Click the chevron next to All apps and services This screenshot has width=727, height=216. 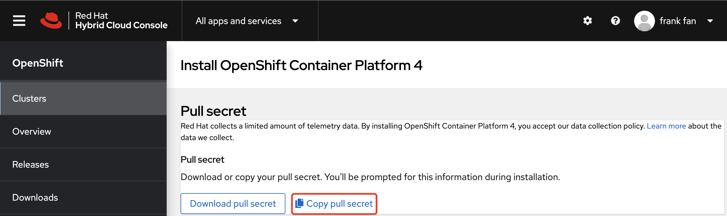(295, 21)
